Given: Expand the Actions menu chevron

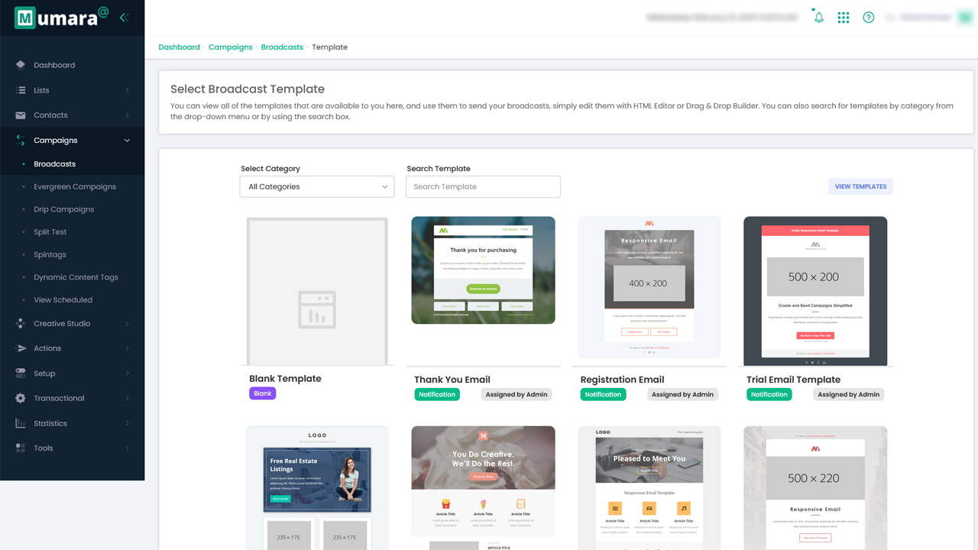Looking at the screenshot, I should [x=128, y=348].
